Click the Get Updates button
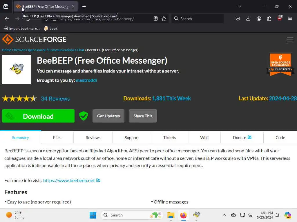This screenshot has height=222, width=297. click(108, 116)
